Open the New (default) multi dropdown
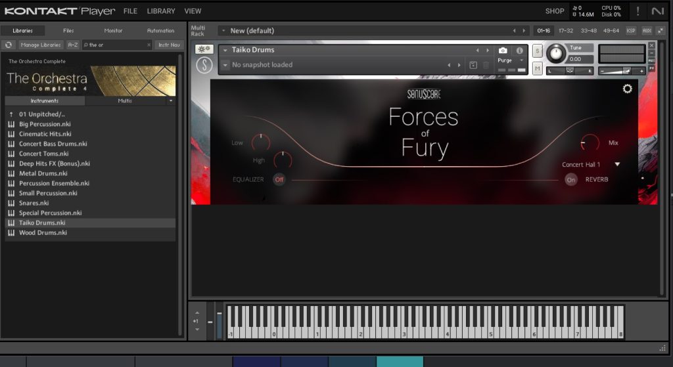 223,31
